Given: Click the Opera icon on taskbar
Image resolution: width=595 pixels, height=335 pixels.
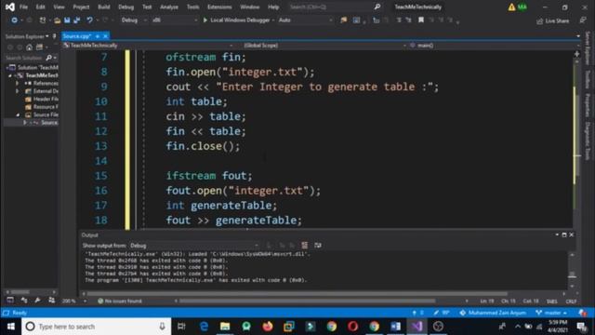Looking at the screenshot, I should pyautogui.click(x=353, y=327).
